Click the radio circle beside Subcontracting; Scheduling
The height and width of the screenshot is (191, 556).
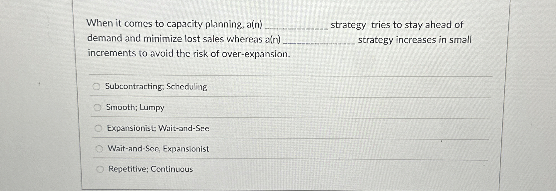click(96, 86)
